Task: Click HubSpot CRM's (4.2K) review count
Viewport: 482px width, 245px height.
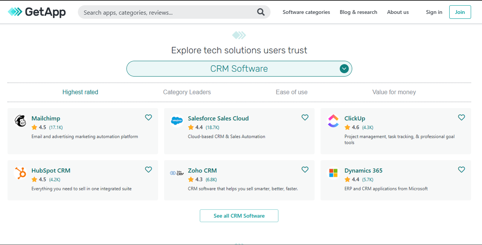Action: (55, 180)
